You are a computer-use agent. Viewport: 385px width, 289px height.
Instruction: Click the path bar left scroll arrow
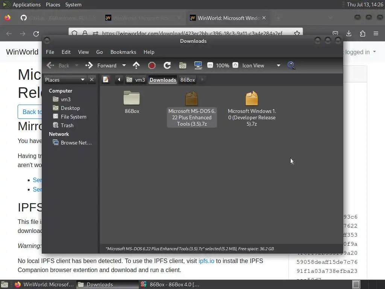click(x=119, y=80)
